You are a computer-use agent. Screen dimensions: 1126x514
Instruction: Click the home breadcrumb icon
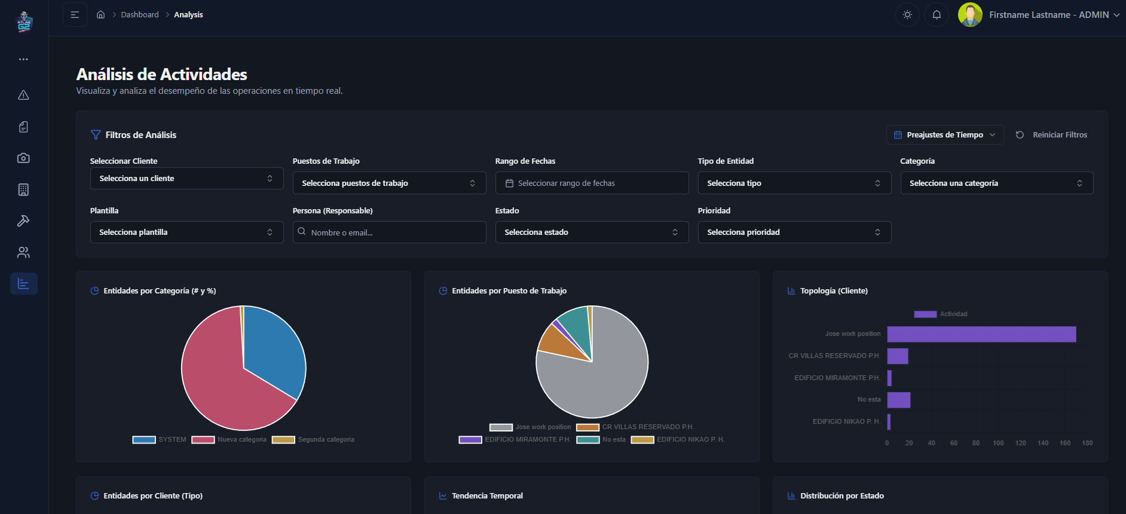tap(101, 15)
